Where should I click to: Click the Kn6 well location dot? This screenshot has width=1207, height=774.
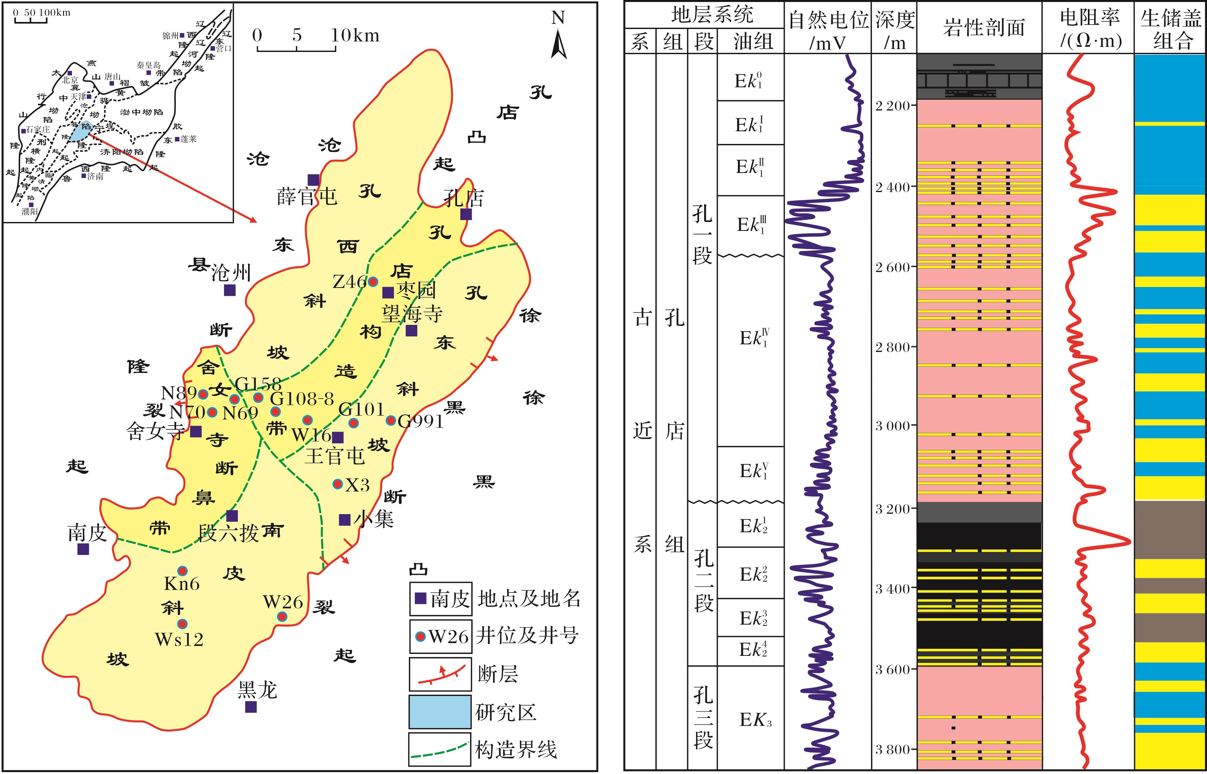[x=182, y=571]
